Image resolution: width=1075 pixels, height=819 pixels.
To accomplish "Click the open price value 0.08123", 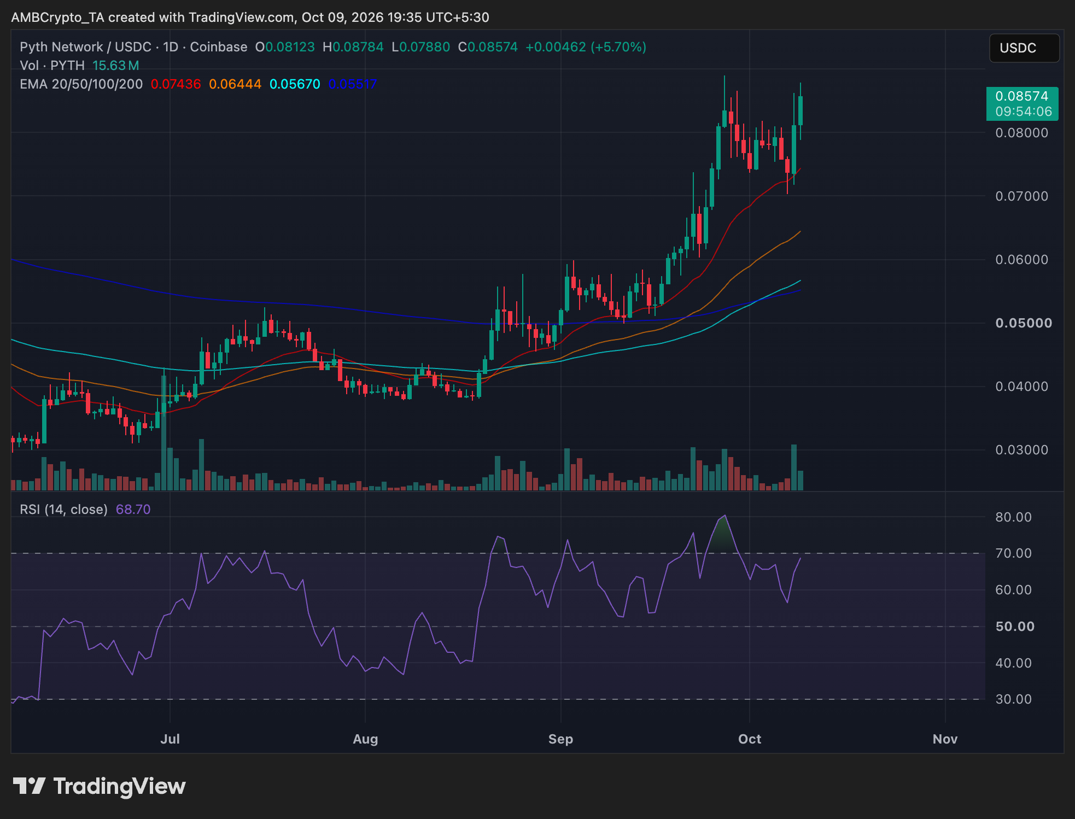I will pos(290,47).
